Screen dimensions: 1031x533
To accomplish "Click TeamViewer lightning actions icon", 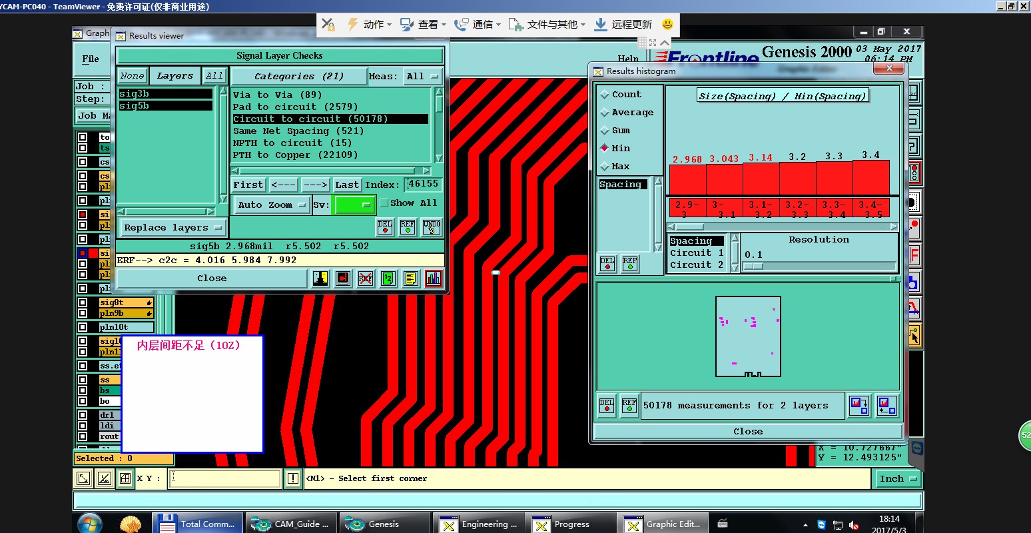I will pyautogui.click(x=352, y=24).
